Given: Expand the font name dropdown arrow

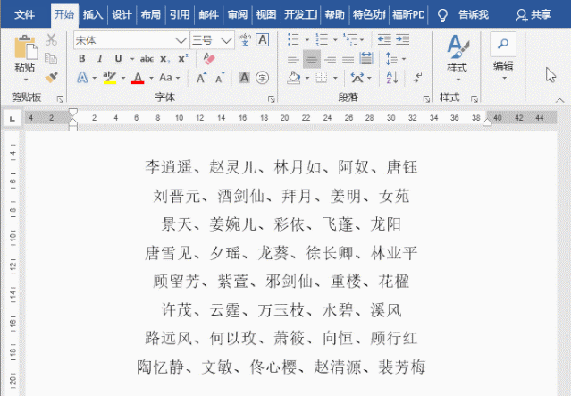Looking at the screenshot, I should pos(181,40).
